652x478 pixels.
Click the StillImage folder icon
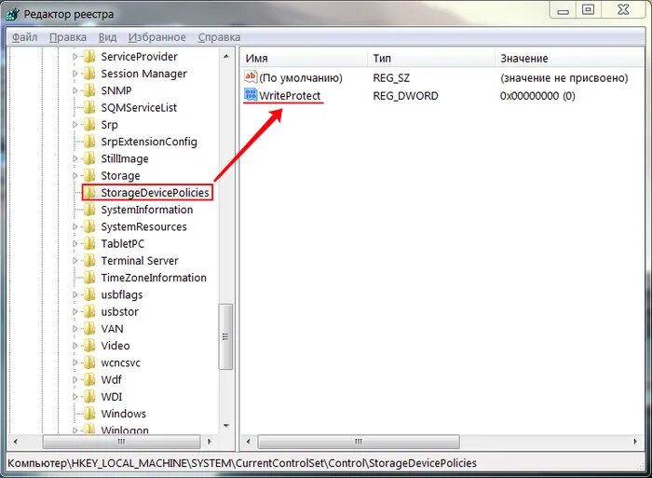click(89, 158)
